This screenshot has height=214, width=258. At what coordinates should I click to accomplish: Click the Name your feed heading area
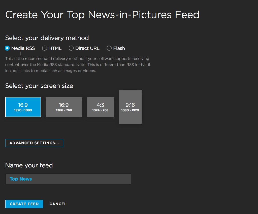click(29, 165)
